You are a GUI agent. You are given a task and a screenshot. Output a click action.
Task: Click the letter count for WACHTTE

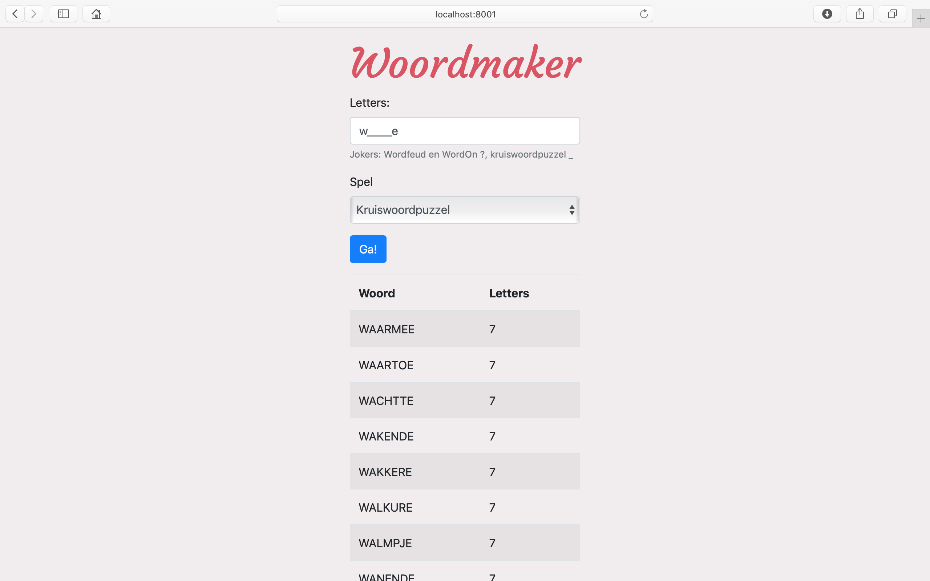pyautogui.click(x=492, y=401)
